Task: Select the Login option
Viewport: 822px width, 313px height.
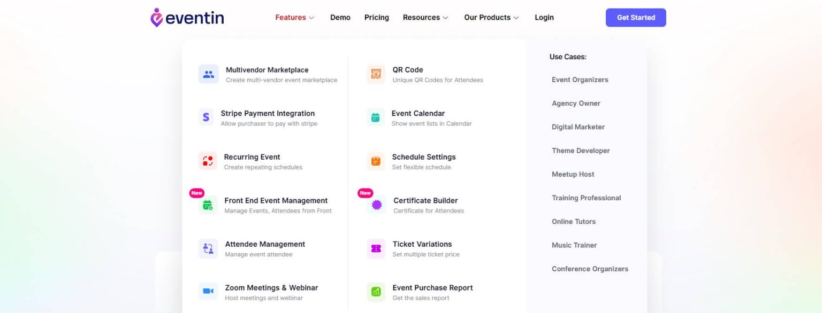Action: tap(544, 17)
